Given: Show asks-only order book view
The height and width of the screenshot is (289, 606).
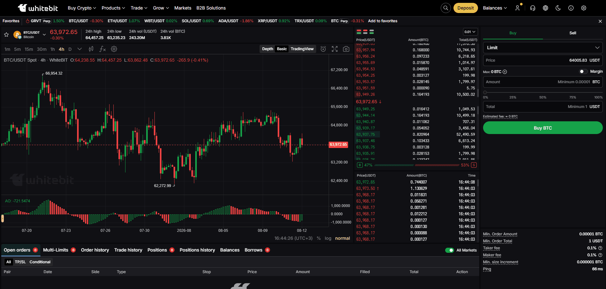Looking at the screenshot, I should [365, 32].
